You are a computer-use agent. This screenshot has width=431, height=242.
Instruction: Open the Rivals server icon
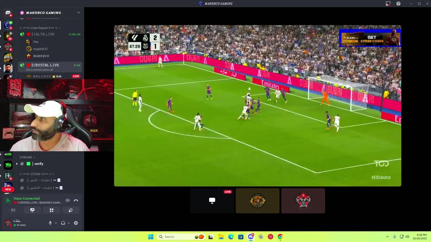[x=8, y=155]
